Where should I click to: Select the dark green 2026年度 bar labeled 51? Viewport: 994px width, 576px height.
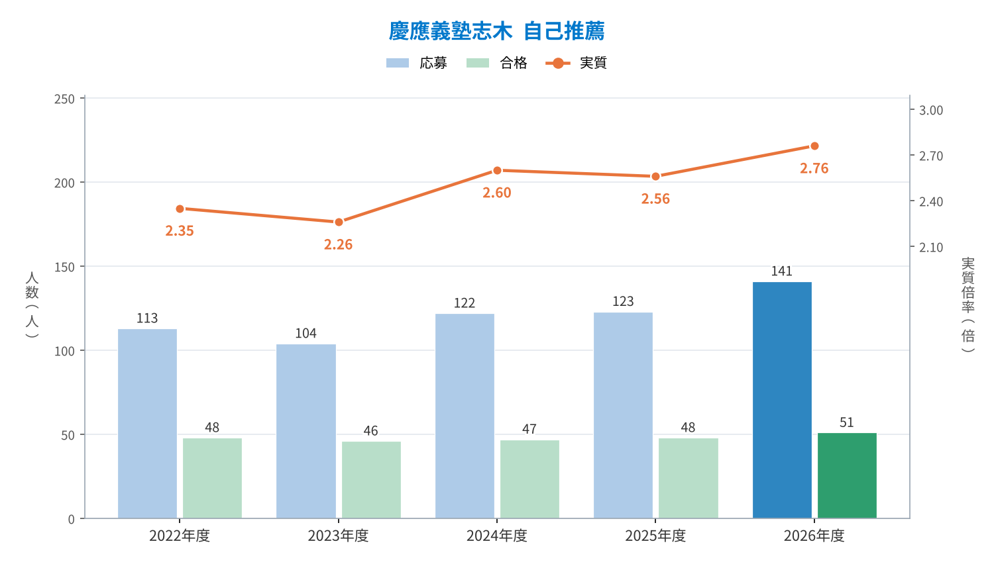(x=847, y=475)
